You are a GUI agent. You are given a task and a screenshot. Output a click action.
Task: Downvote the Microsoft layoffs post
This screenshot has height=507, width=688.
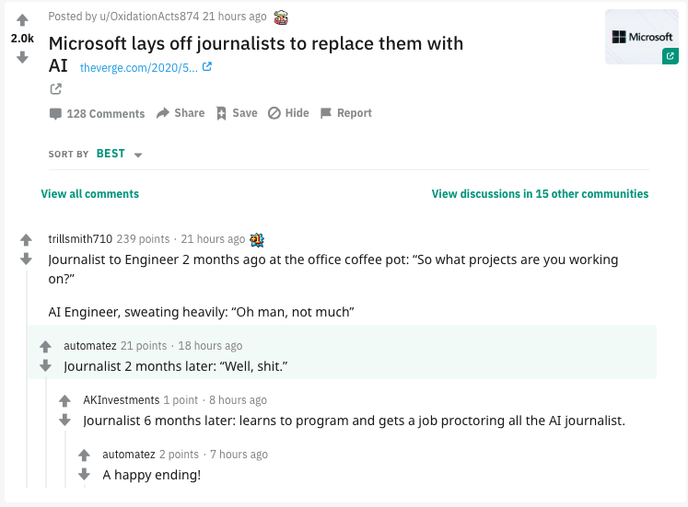[23, 57]
